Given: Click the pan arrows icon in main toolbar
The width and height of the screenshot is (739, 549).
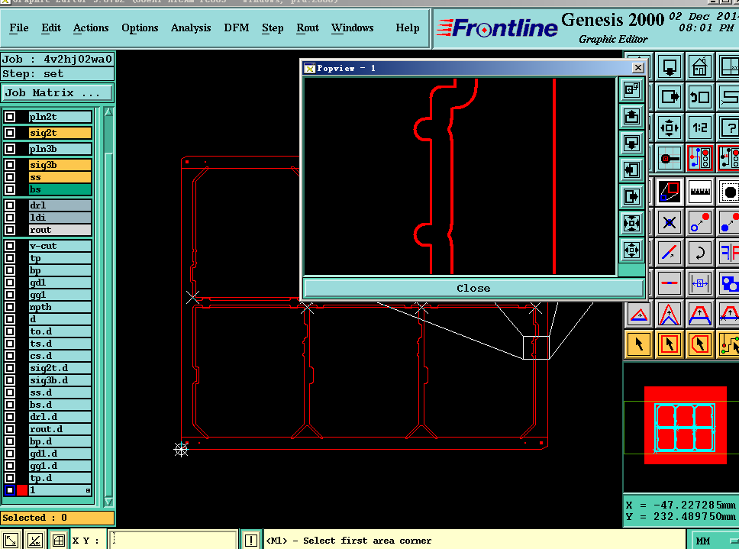Looking at the screenshot, I should tap(670, 128).
